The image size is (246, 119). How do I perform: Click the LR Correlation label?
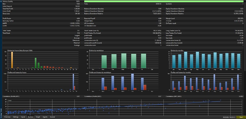click(89, 23)
